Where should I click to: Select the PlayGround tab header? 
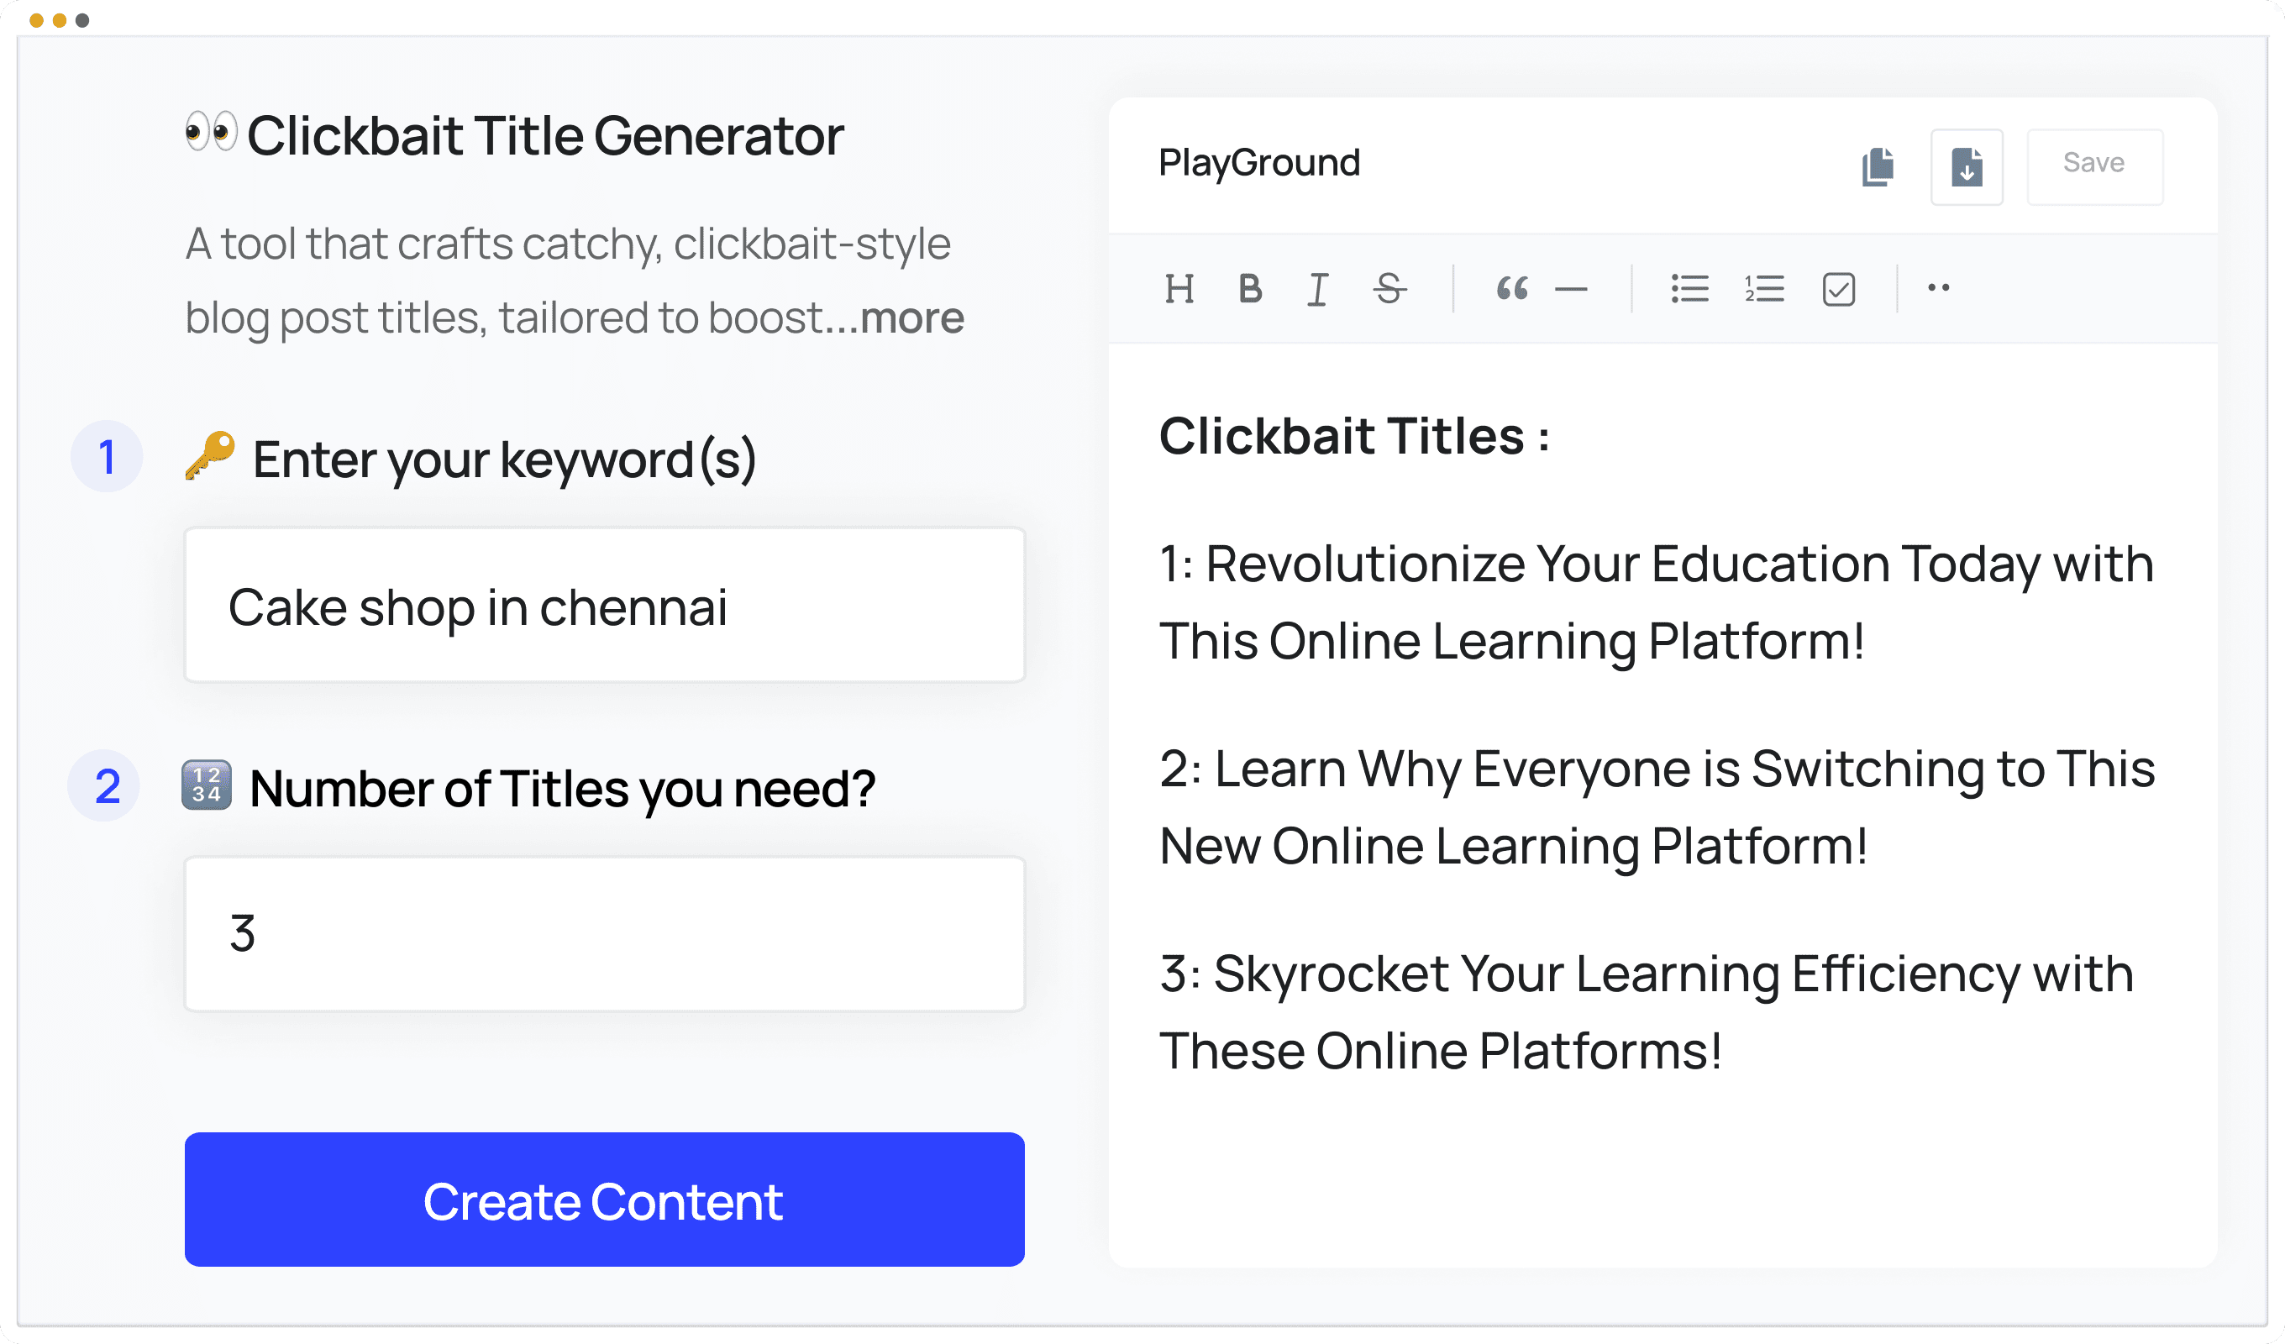[x=1259, y=162]
